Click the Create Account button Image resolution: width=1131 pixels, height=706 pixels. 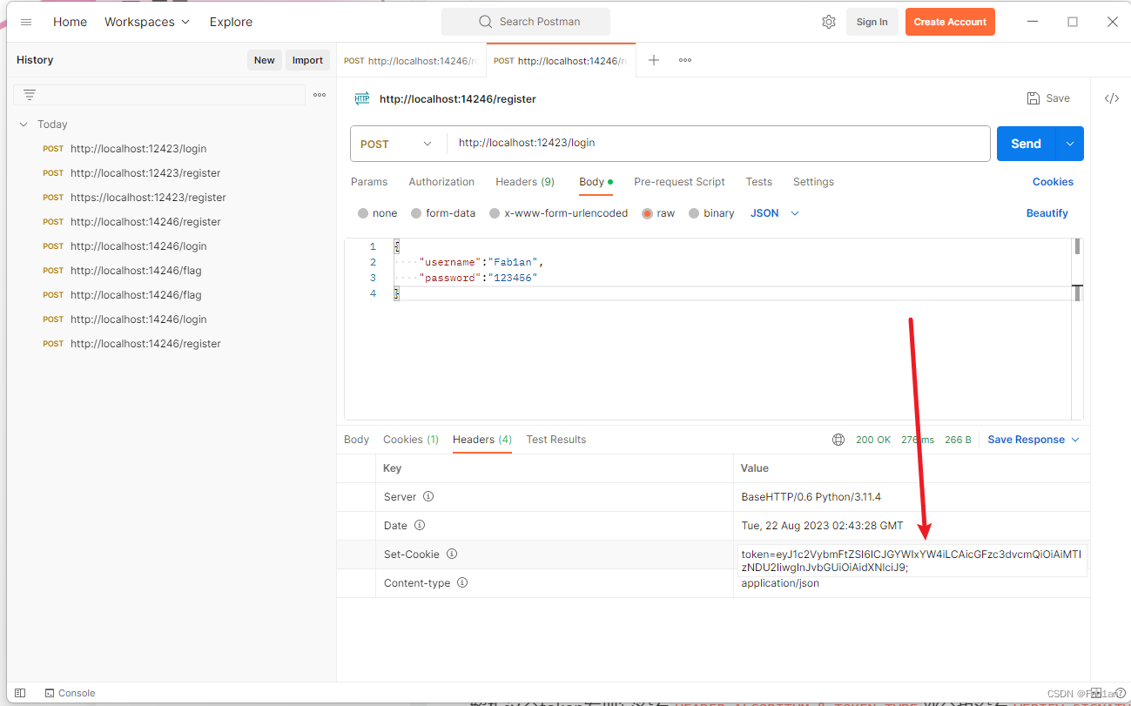[950, 22]
